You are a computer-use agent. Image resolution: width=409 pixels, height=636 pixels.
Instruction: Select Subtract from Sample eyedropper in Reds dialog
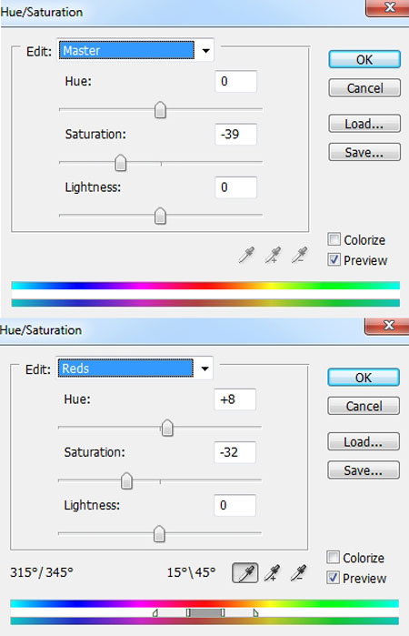tap(299, 572)
